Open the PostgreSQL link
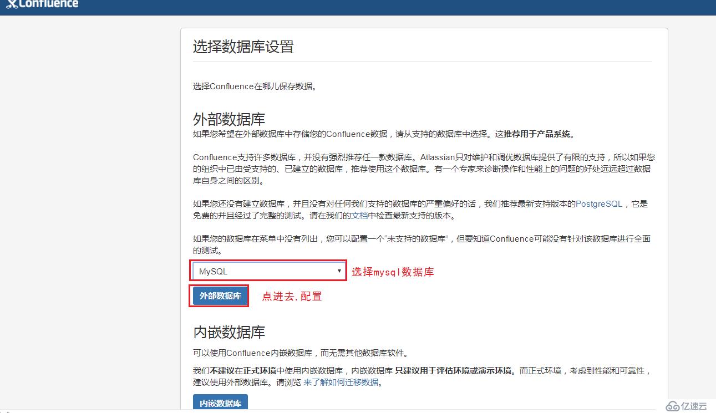 tap(599, 204)
